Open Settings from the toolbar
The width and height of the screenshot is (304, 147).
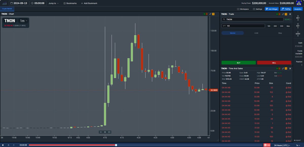[257, 9]
